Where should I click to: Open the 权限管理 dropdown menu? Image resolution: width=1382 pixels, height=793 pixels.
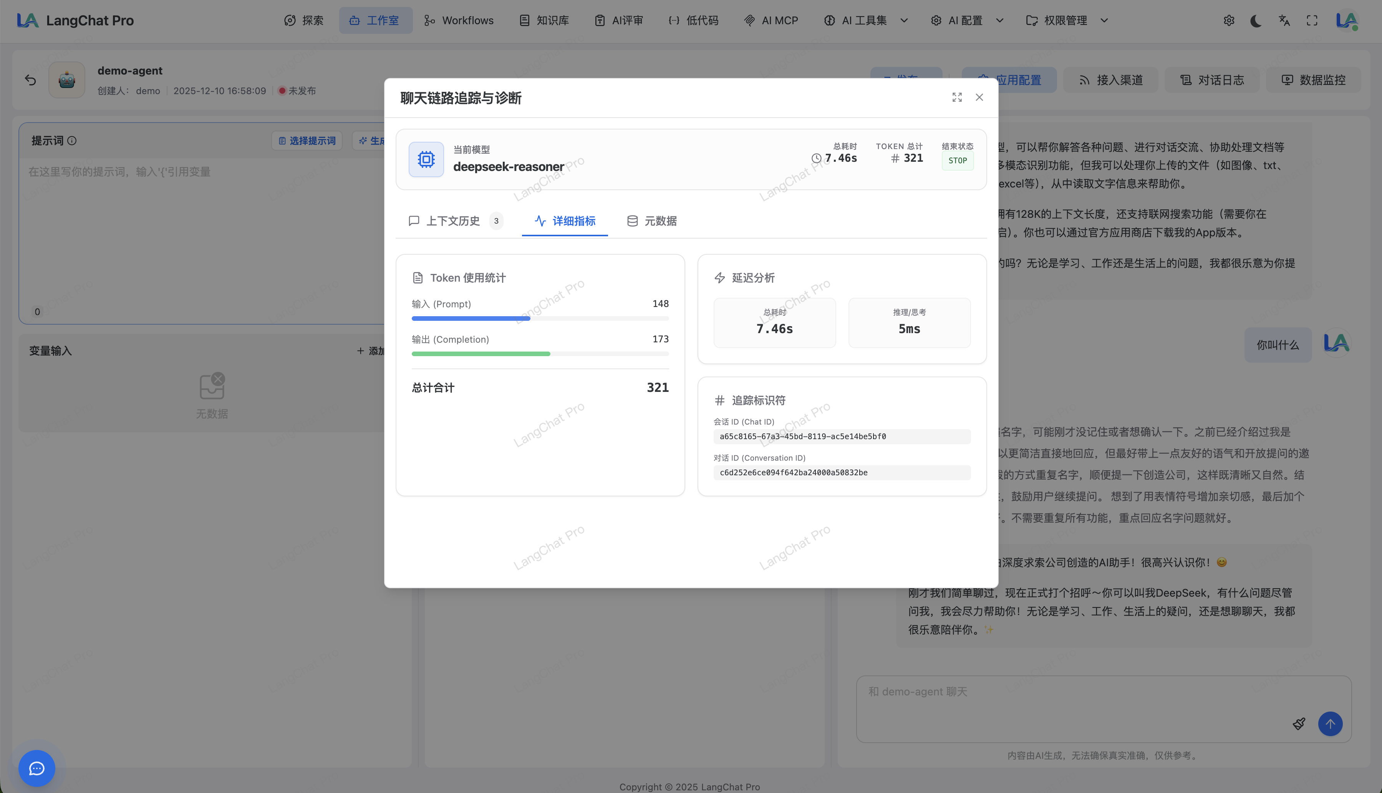pyautogui.click(x=1067, y=21)
